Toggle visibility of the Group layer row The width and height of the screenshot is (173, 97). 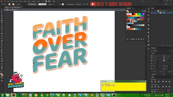(x=152, y=13)
